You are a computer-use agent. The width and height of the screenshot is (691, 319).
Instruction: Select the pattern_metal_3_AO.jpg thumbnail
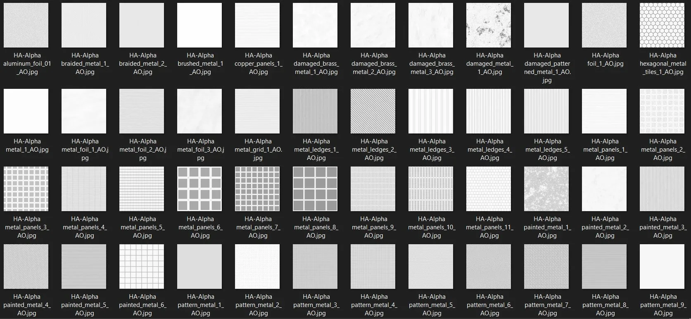(315, 267)
